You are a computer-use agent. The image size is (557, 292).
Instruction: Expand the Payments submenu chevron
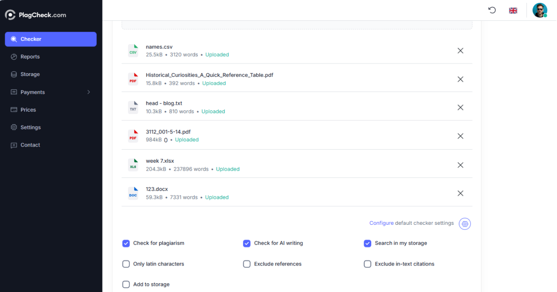pyautogui.click(x=89, y=92)
